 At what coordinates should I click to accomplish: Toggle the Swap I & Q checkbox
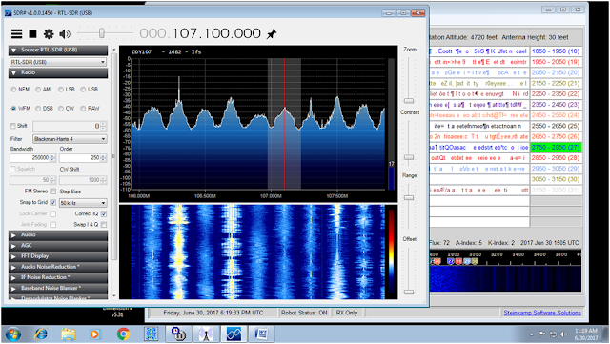click(x=104, y=225)
